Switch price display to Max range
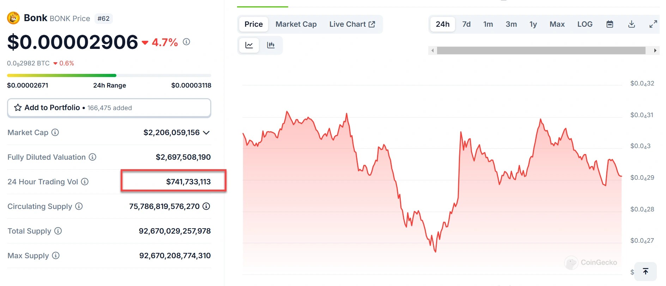666x286 pixels. 557,24
